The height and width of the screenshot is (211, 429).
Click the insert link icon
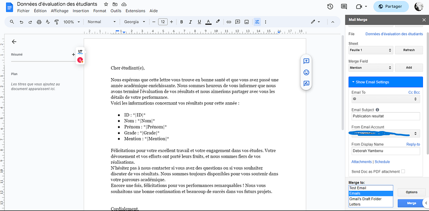[229, 21]
